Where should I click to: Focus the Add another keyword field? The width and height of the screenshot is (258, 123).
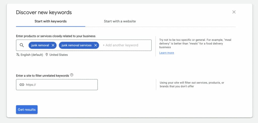point(120,45)
